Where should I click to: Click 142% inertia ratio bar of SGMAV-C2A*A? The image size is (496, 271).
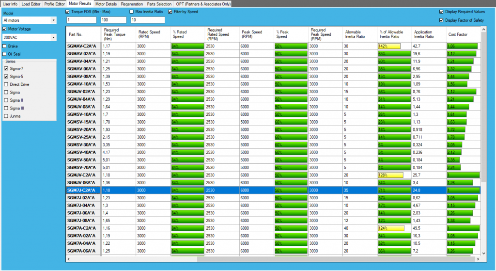[x=389, y=46]
